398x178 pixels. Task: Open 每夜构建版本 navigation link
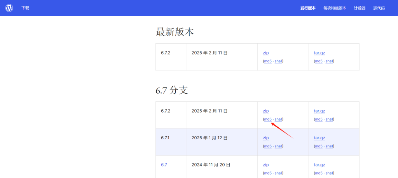334,8
